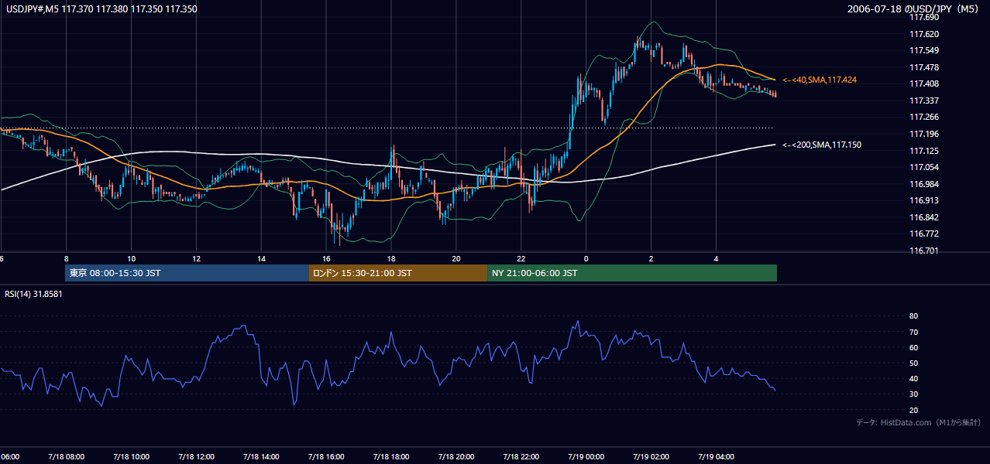Viewport: 990px width, 464px height.
Task: Click hour tick 12 under price chart
Action: click(196, 259)
